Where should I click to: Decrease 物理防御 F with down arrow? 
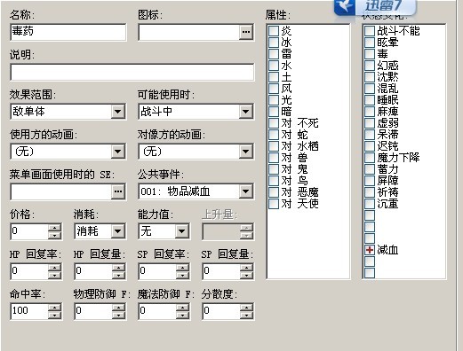pyautogui.click(x=118, y=315)
